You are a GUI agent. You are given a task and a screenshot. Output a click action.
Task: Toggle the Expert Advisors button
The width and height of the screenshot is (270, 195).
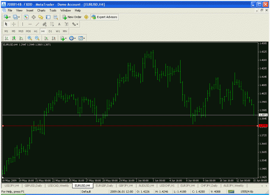point(105,17)
